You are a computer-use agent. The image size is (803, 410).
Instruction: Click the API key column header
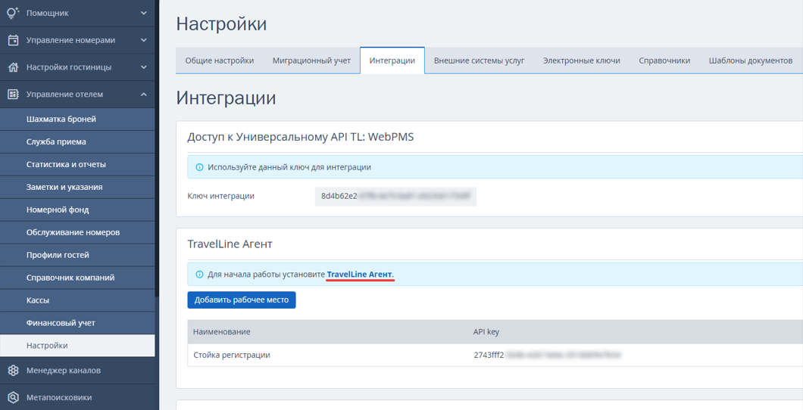[486, 332]
